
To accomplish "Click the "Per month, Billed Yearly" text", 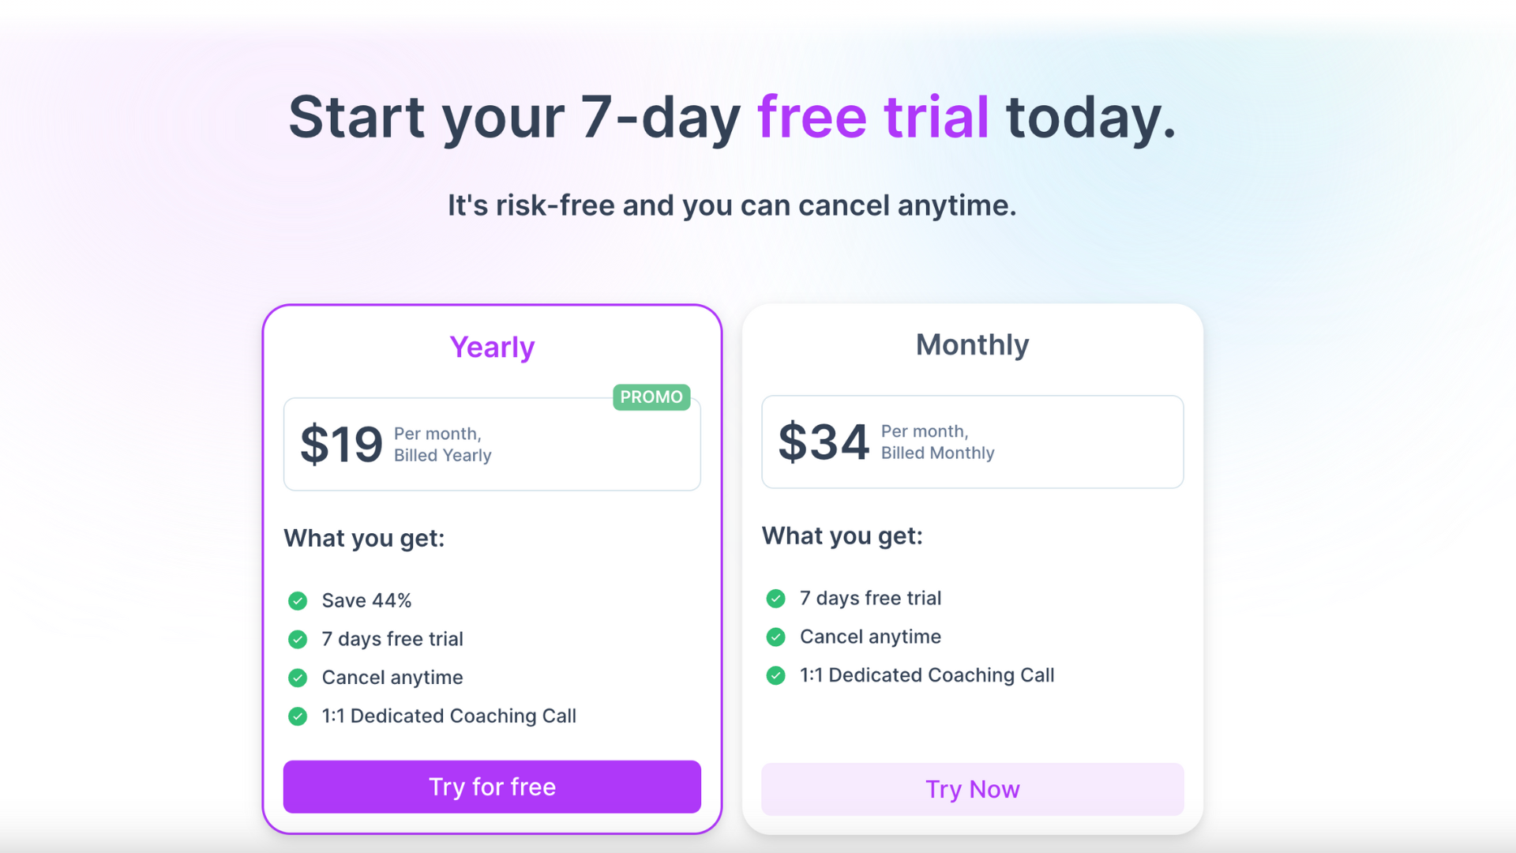I will pyautogui.click(x=442, y=445).
